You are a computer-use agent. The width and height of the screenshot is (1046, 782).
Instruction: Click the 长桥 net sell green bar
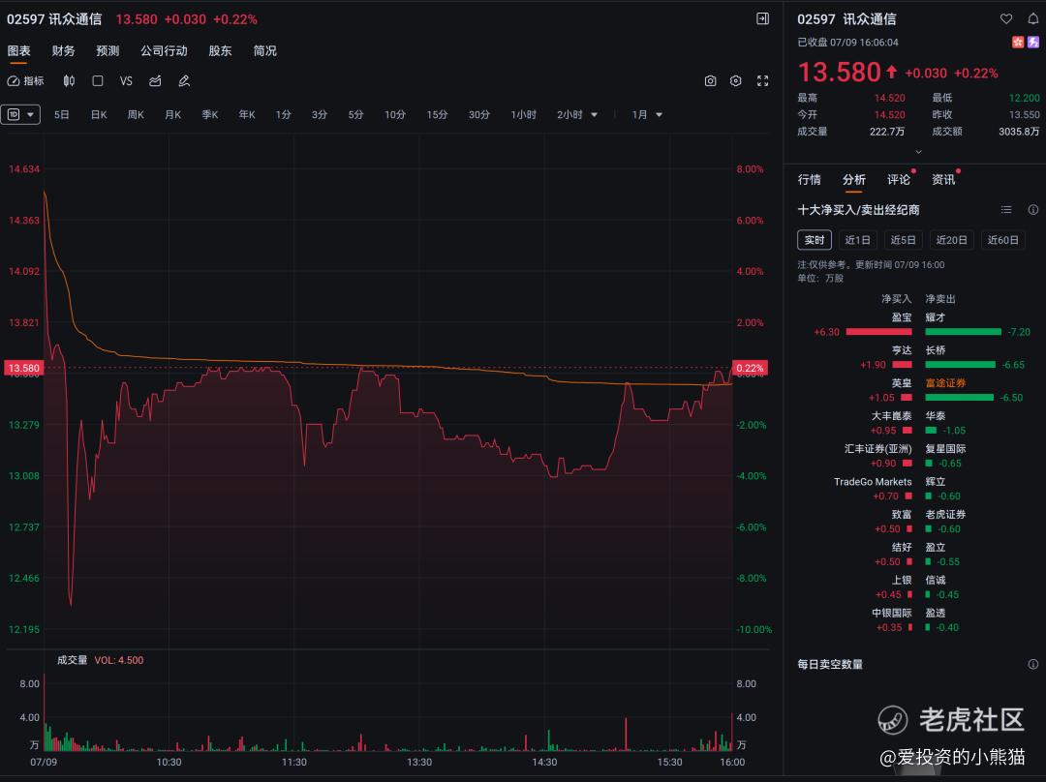[960, 365]
